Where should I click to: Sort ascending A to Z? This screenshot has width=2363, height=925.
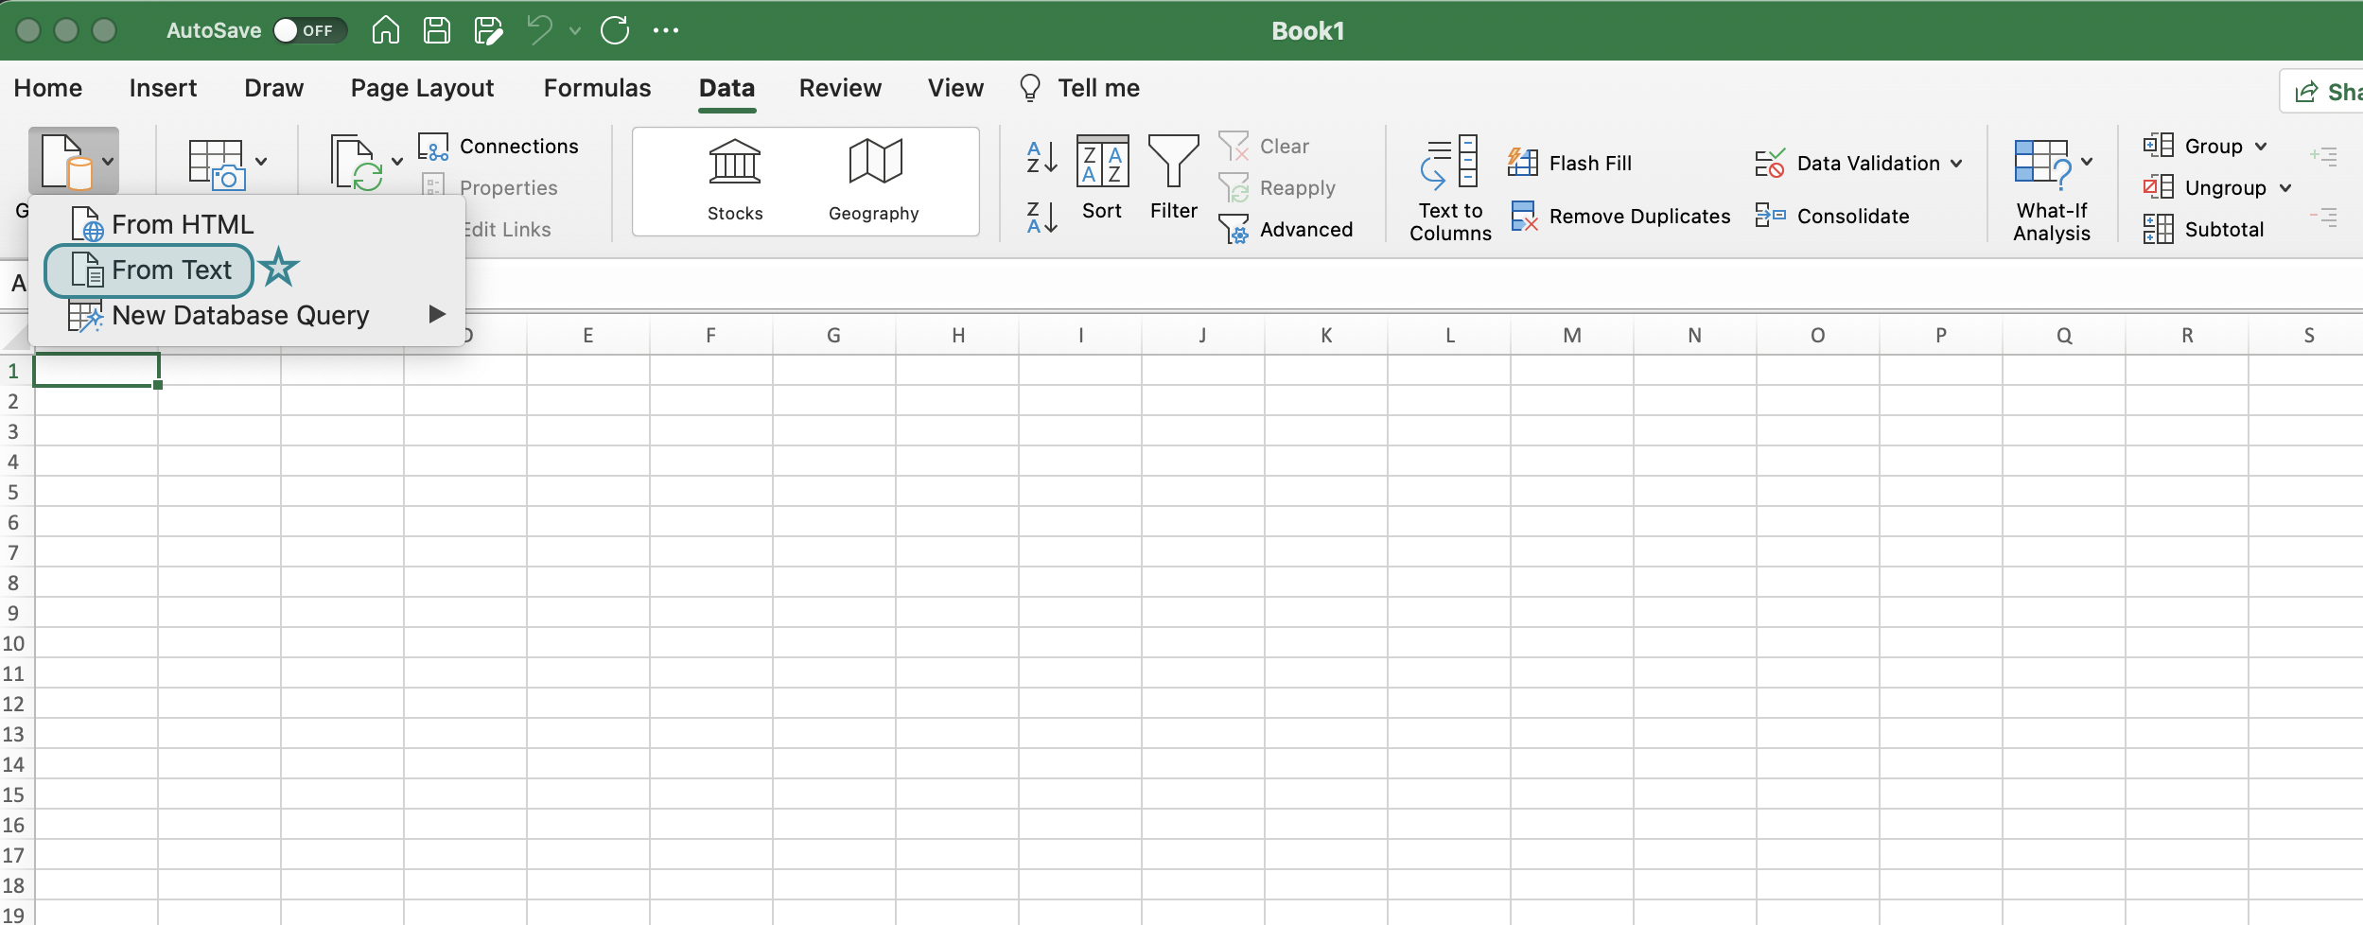(1041, 157)
